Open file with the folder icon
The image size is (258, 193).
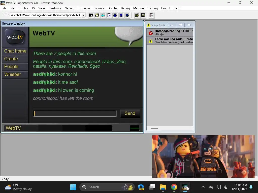coord(137,15)
